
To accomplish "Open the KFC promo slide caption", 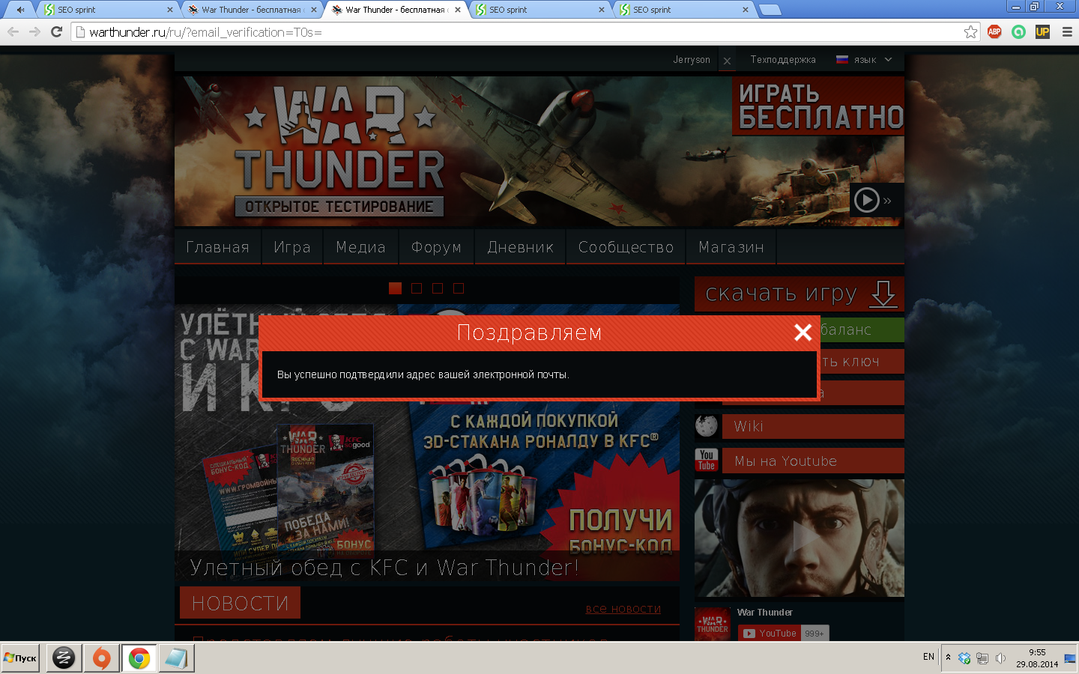I will (x=384, y=567).
